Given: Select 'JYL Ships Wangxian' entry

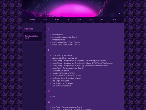Looking at the screenshot, I should click(x=61, y=81).
